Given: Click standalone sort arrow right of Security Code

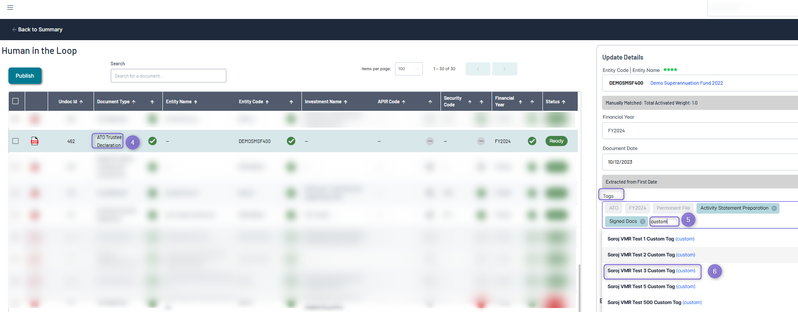Looking at the screenshot, I should click(x=482, y=102).
